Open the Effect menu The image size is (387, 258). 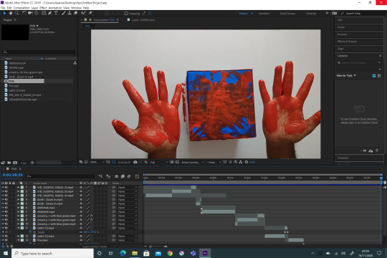tap(43, 8)
